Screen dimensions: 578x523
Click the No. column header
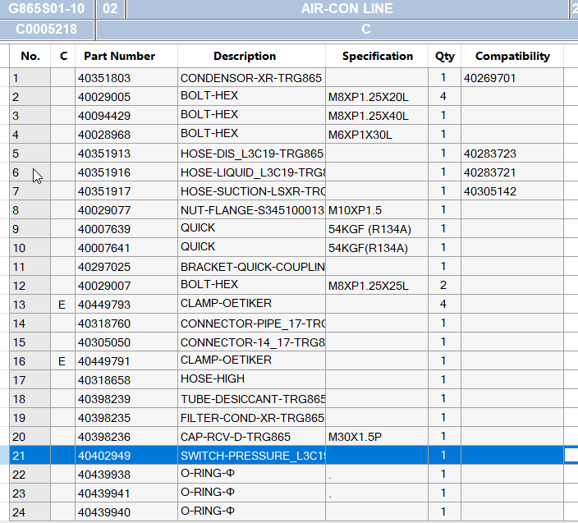click(x=30, y=57)
